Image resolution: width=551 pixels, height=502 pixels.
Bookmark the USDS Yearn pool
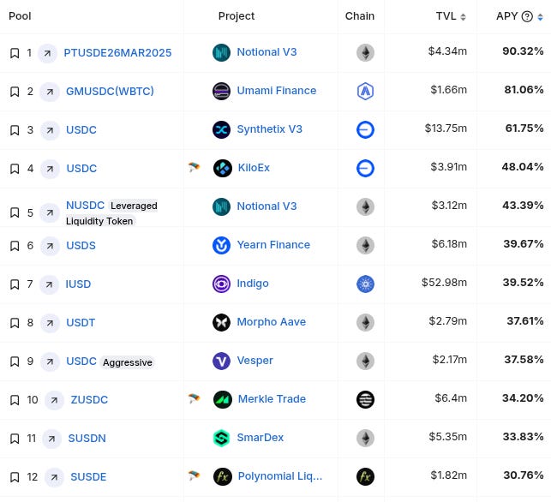(15, 246)
